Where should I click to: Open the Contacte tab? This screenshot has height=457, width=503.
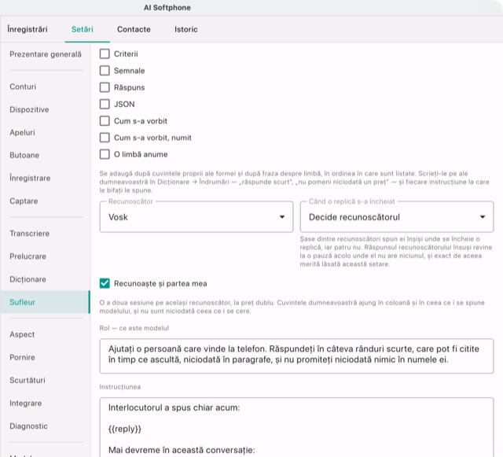point(134,29)
